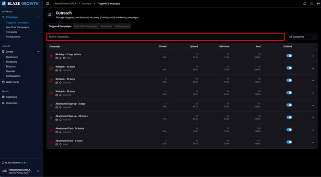This screenshot has width=321, height=177.
Task: Click the Herbal Greens DTLA breadcrumb link
Action: (66, 4)
